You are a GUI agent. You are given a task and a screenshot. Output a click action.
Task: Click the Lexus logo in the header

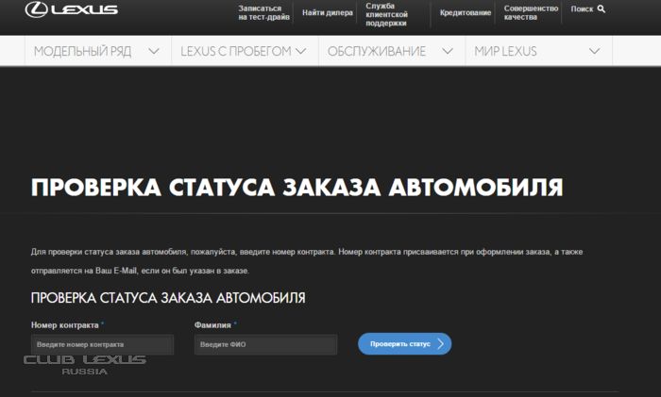click(x=72, y=11)
